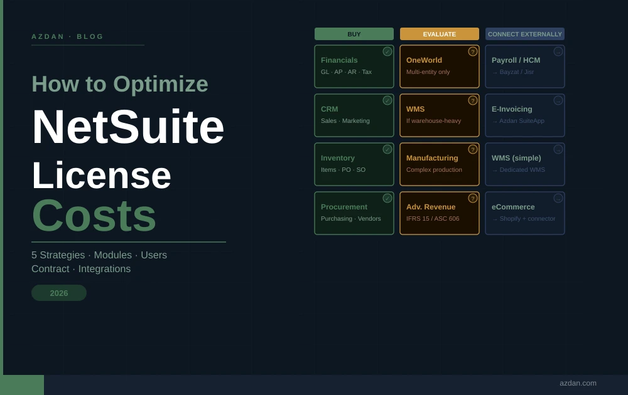628x395 pixels.
Task: Click the Inventory card title
Action: (338, 158)
